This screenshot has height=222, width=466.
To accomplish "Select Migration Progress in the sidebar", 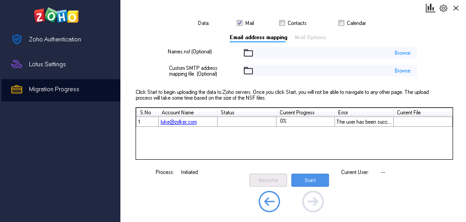I will (x=61, y=89).
